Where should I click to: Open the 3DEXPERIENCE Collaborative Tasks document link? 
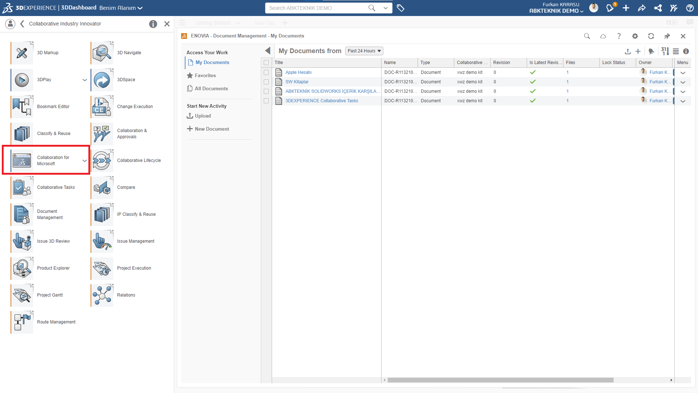click(322, 101)
